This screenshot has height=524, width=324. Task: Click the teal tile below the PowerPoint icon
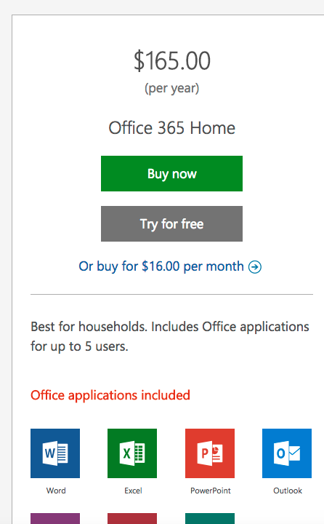point(210,518)
